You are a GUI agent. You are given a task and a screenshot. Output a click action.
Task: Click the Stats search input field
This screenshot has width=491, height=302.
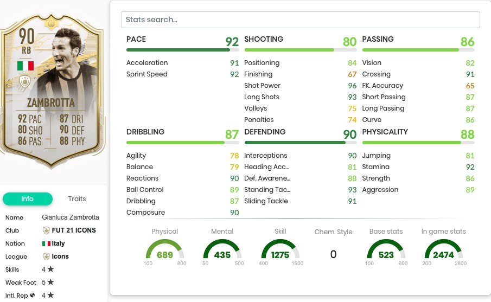pos(300,20)
